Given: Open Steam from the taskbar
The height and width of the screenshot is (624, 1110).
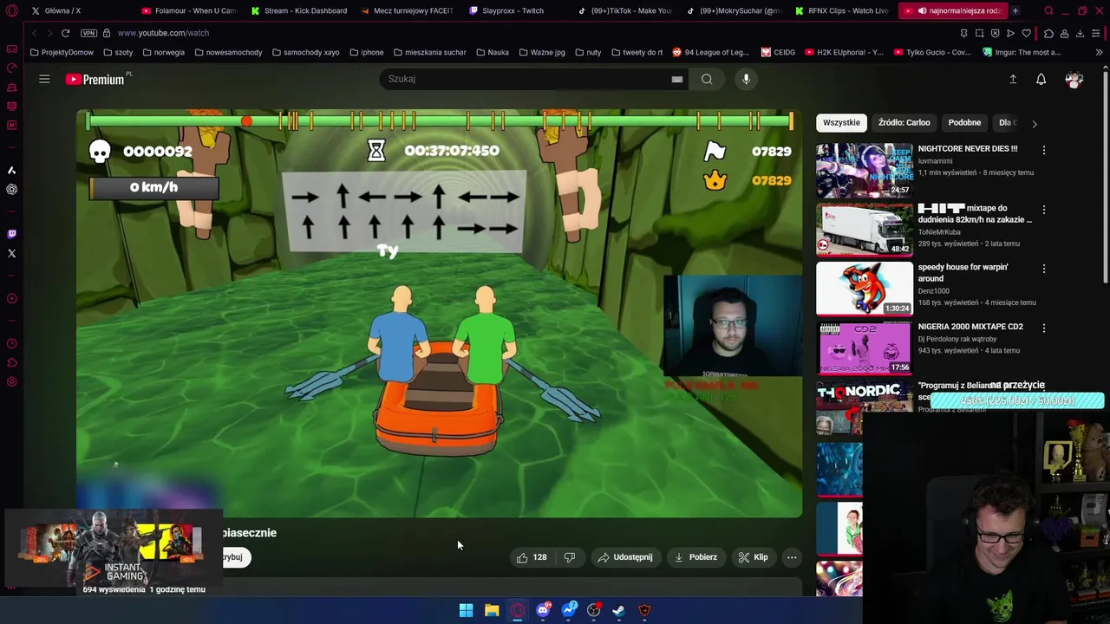Looking at the screenshot, I should [619, 610].
